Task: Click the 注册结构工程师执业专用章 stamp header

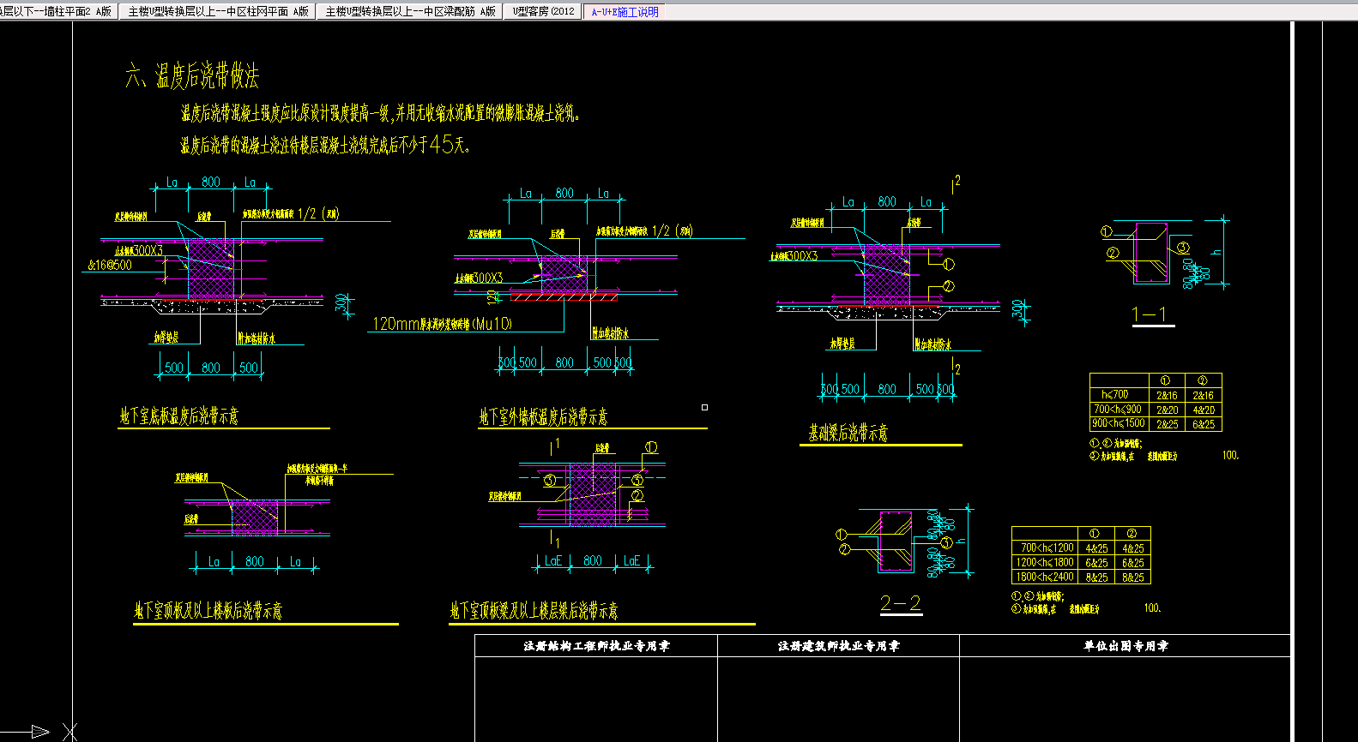Action: pyautogui.click(x=596, y=646)
